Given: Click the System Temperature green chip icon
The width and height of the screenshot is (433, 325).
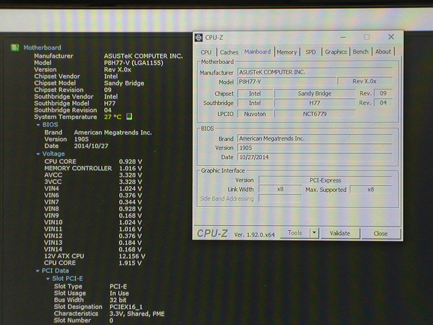Looking at the screenshot, I should [129, 117].
